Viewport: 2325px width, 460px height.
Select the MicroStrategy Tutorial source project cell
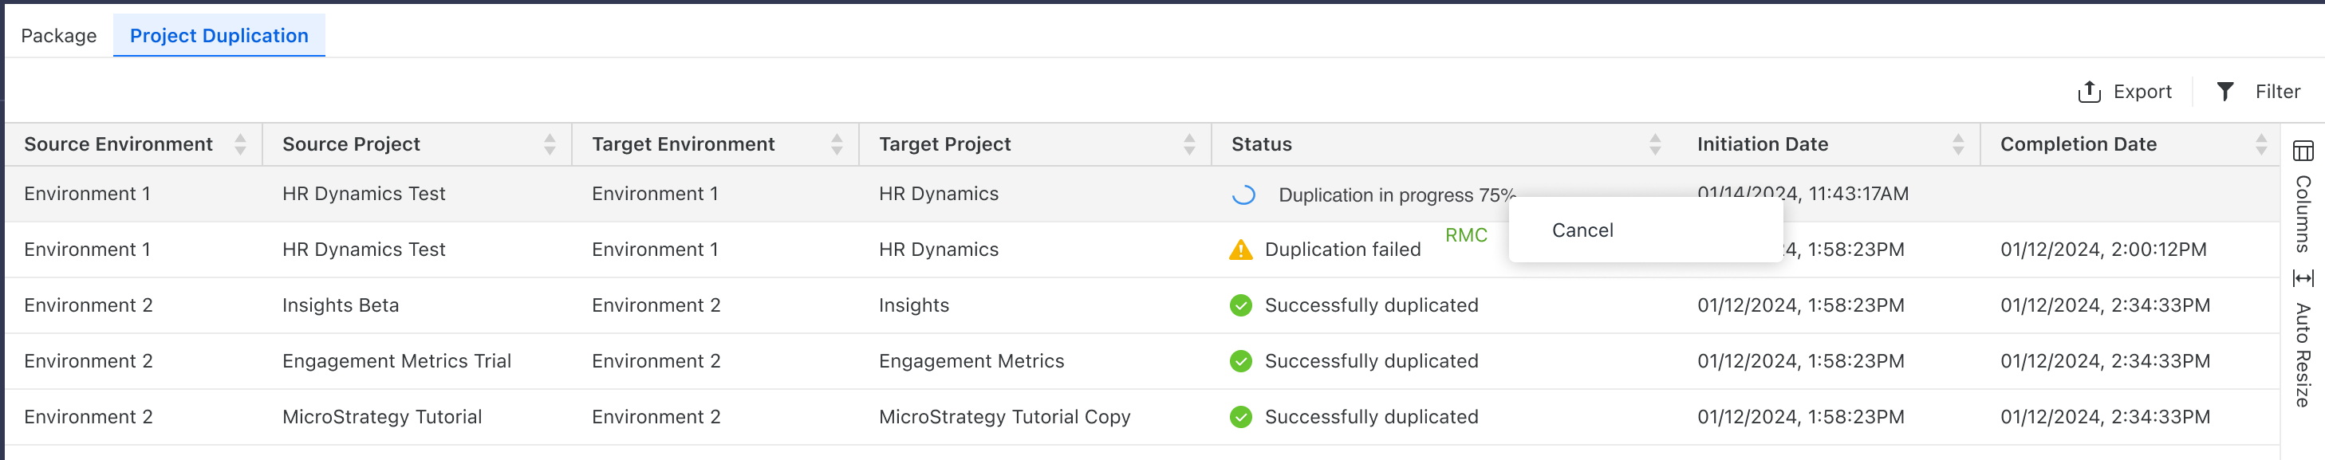(382, 417)
